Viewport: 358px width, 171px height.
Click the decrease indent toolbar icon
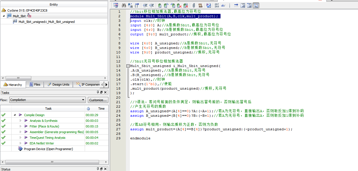152,5
